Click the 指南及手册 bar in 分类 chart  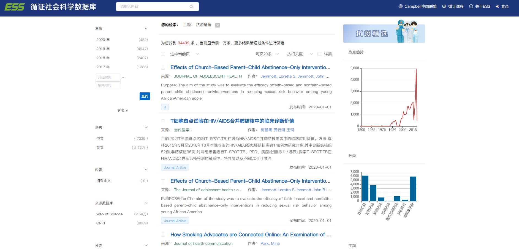413,189
